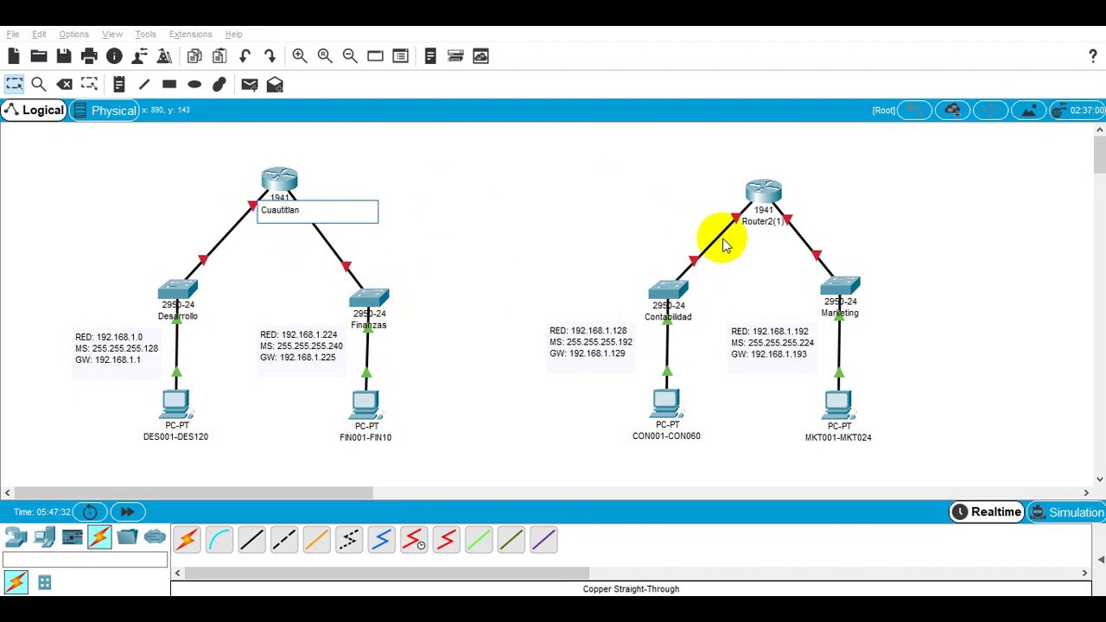Open the drawing palette rectangle icon
The image size is (1106, 622).
375,56
